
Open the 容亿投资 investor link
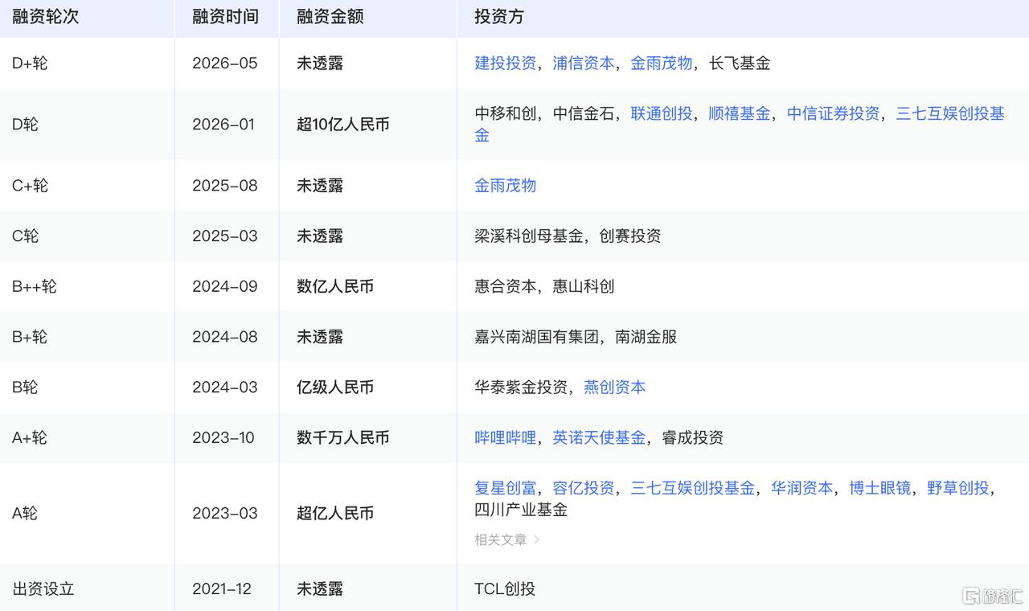[584, 488]
